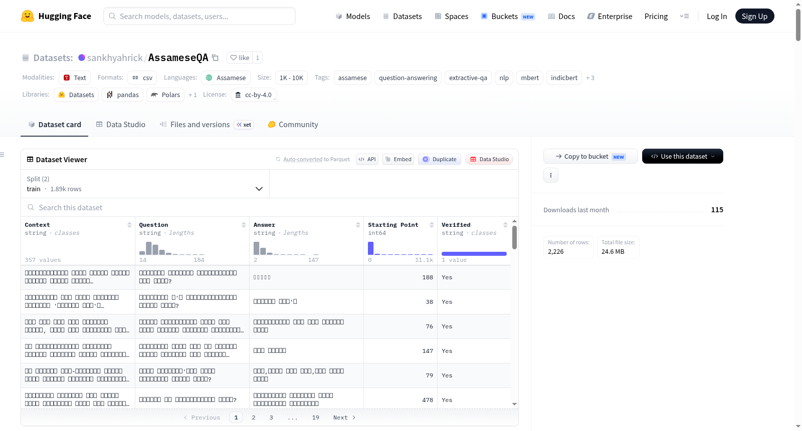Sort the Context column

129,225
